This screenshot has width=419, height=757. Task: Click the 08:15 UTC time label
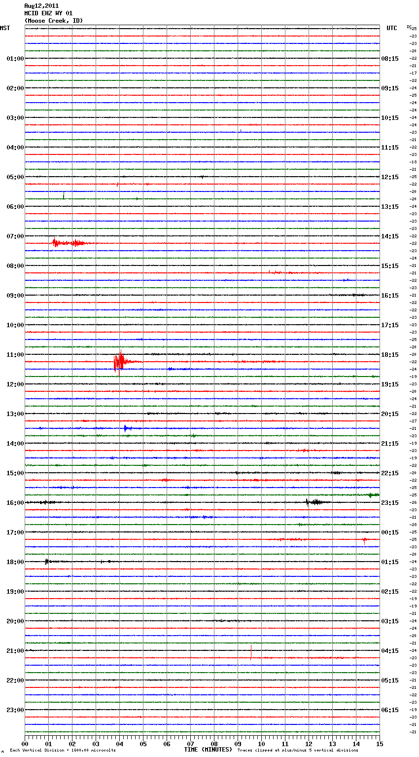(390, 59)
